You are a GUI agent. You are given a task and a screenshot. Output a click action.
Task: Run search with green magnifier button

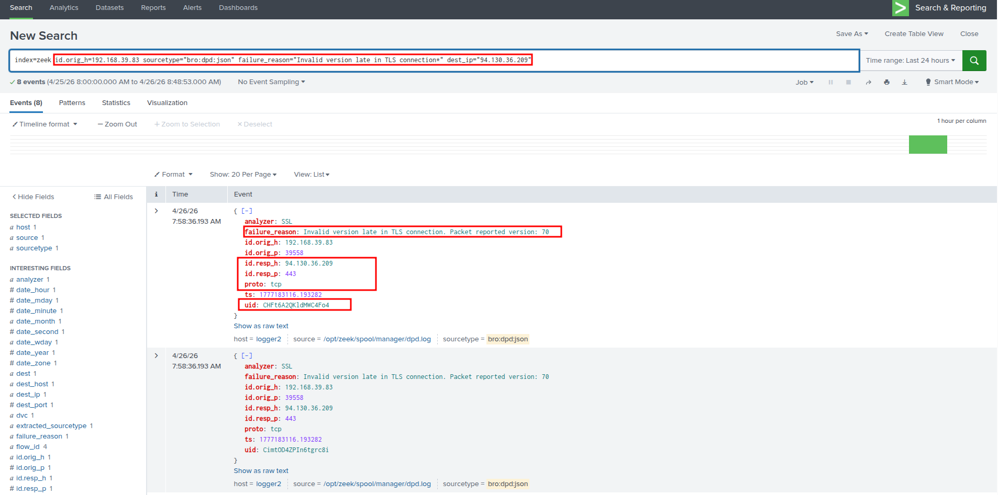[x=974, y=61]
